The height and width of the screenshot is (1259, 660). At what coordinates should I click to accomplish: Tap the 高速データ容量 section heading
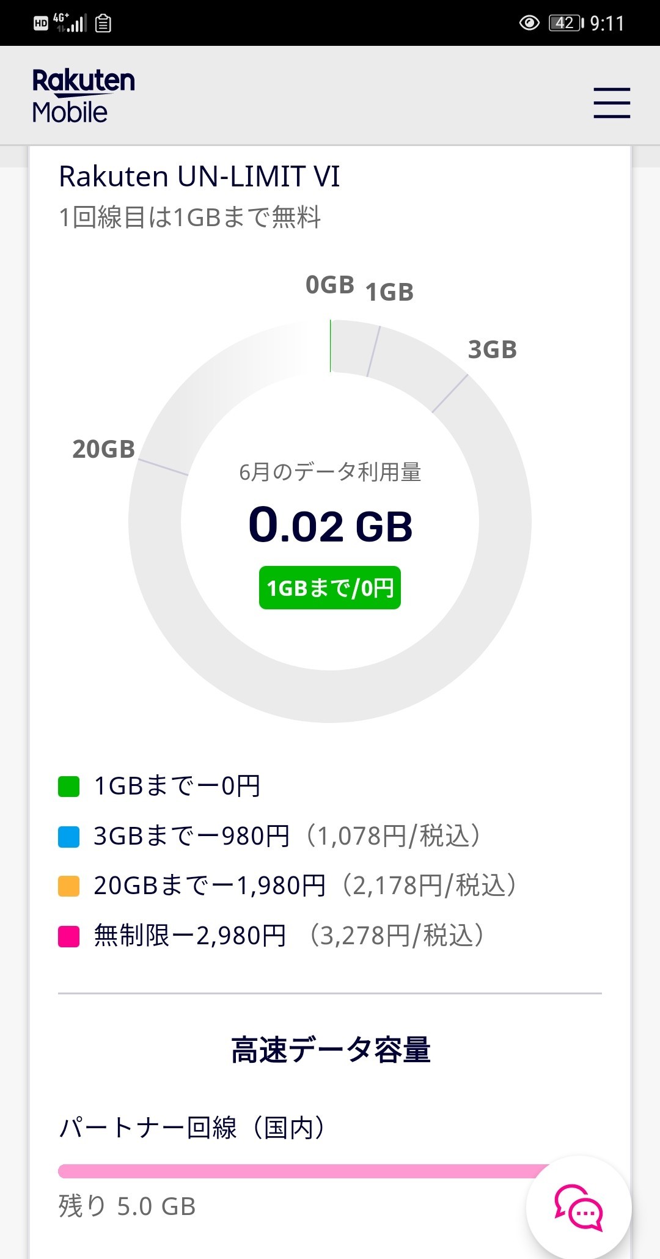[330, 1050]
